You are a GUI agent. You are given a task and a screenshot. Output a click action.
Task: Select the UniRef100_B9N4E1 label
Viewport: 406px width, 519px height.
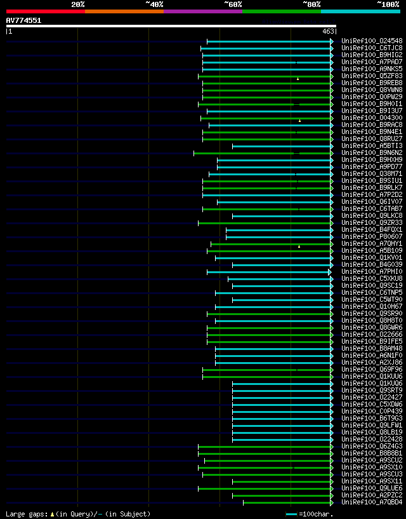[x=372, y=131]
